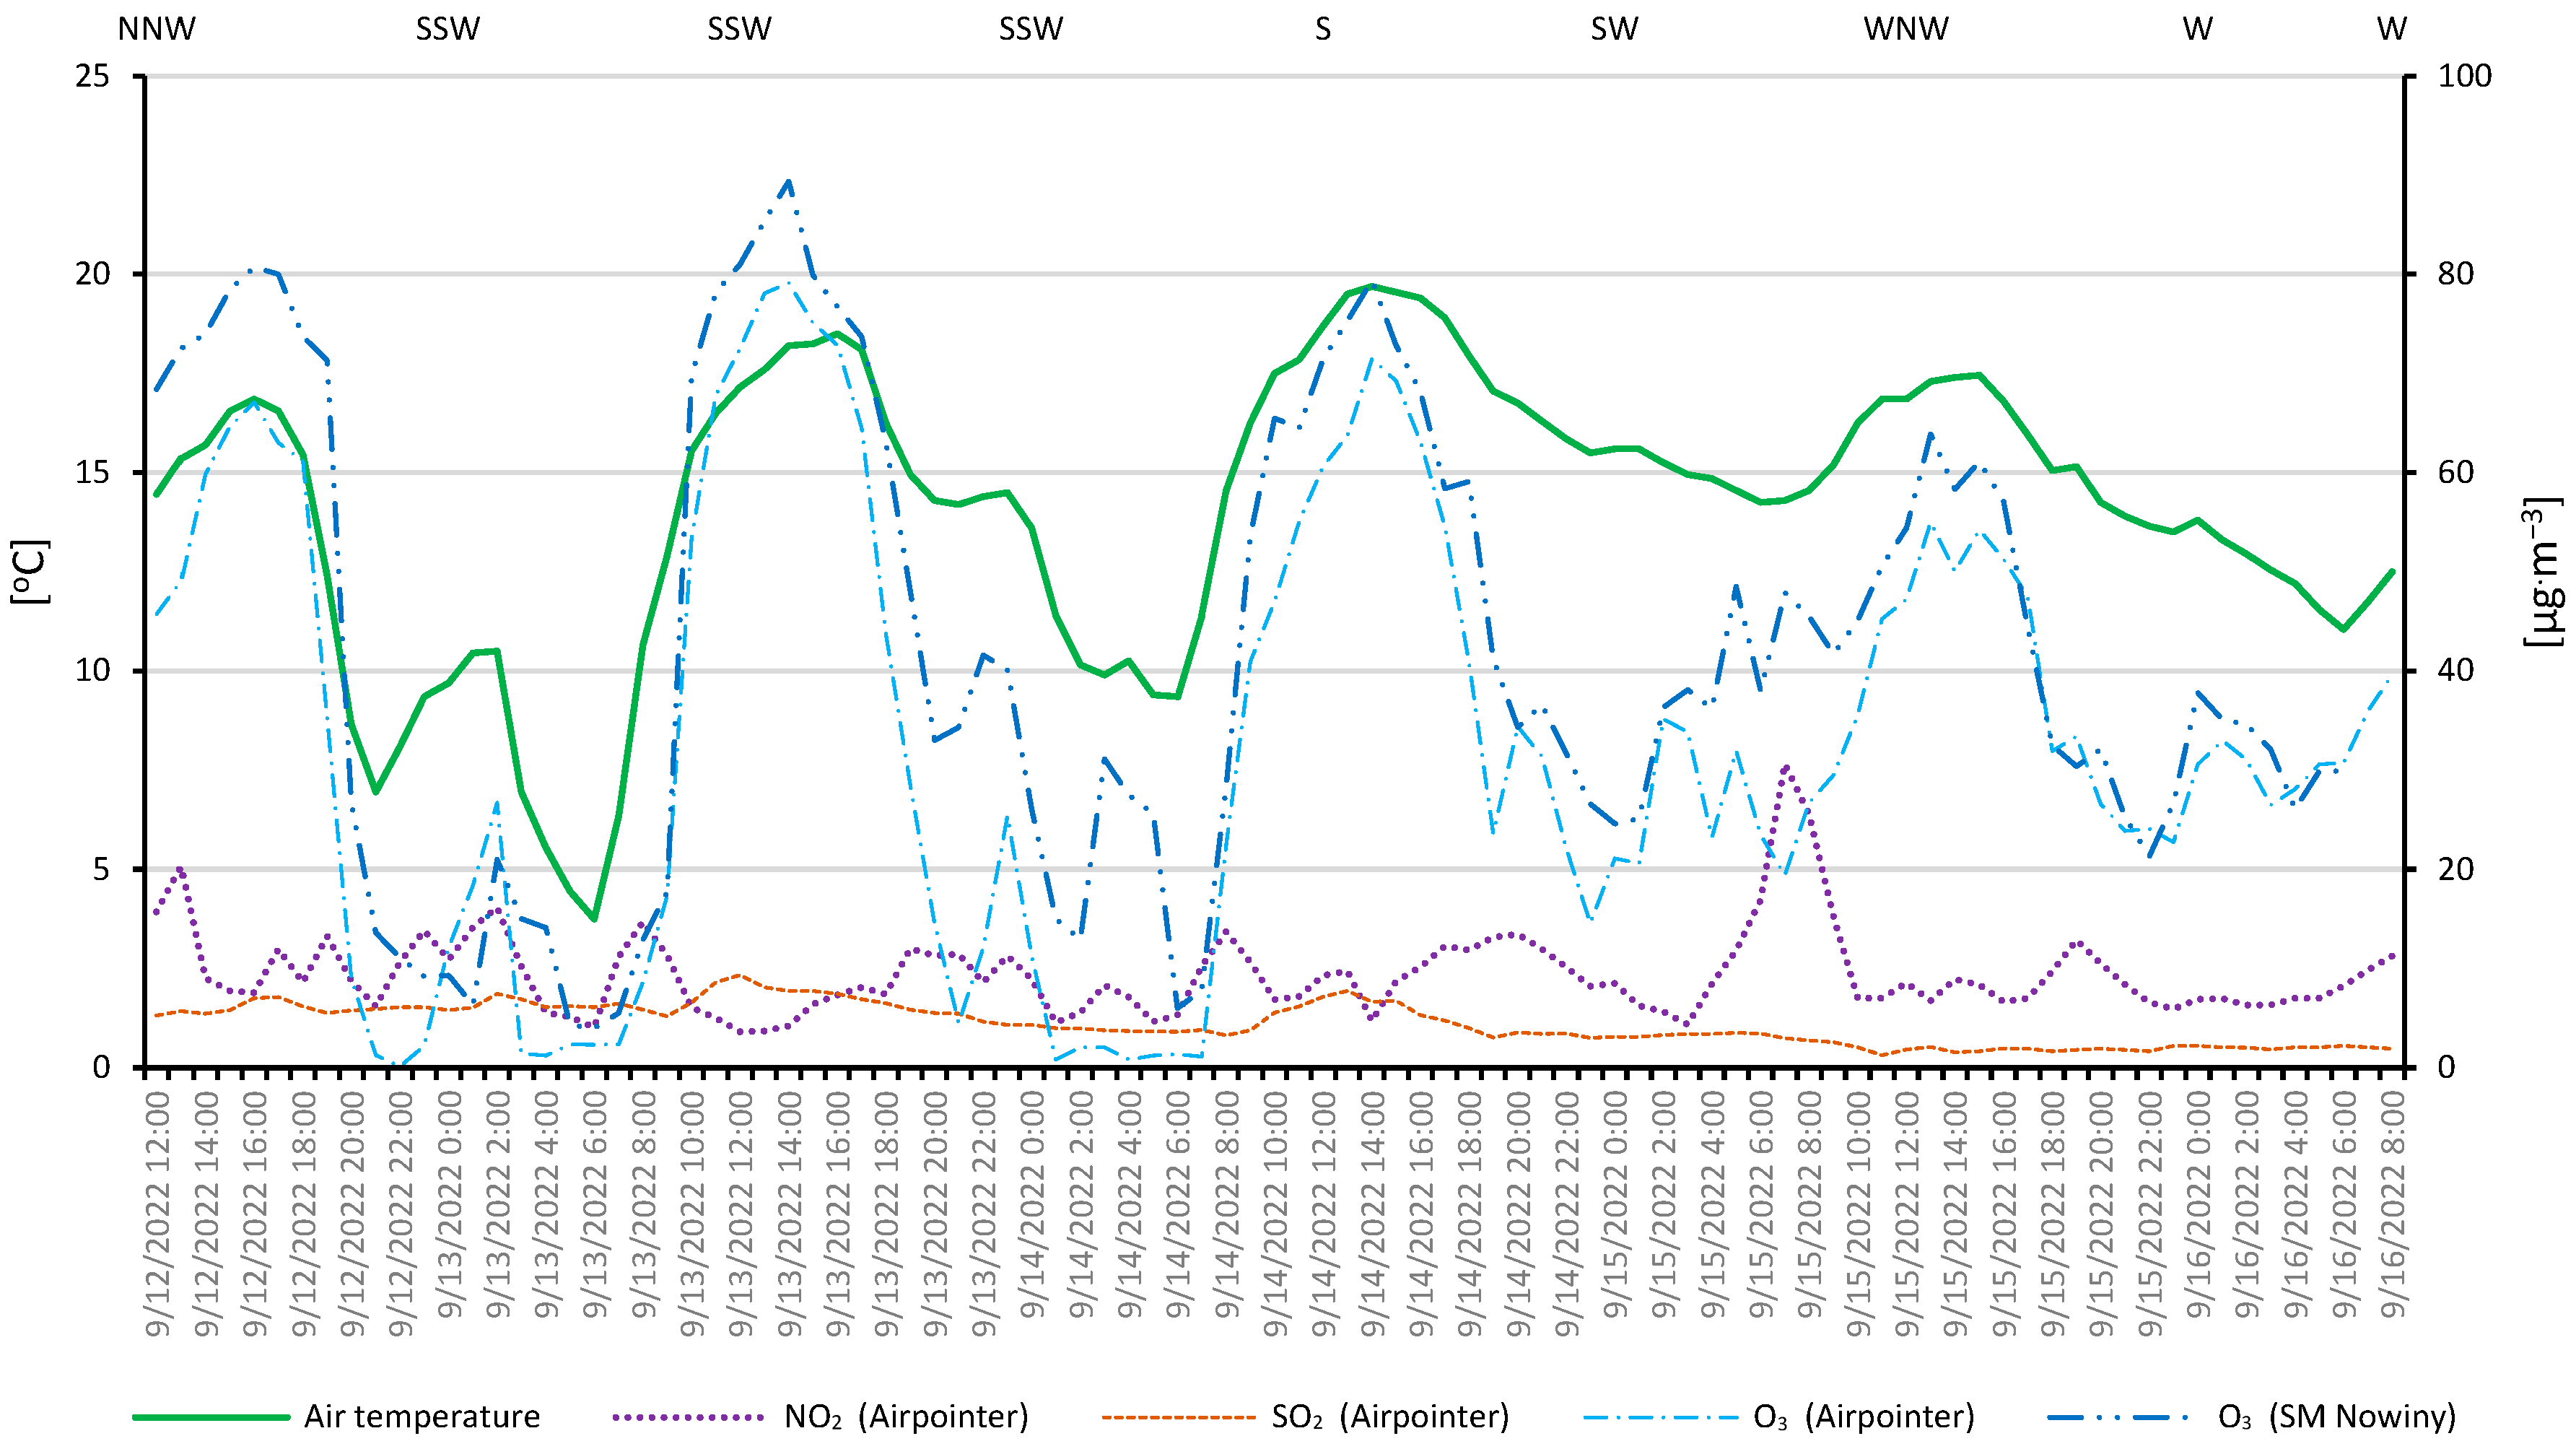Image resolution: width=2576 pixels, height=1449 pixels.
Task: Click the SO₂ (Airpointer) legend label
Action: (1390, 1416)
